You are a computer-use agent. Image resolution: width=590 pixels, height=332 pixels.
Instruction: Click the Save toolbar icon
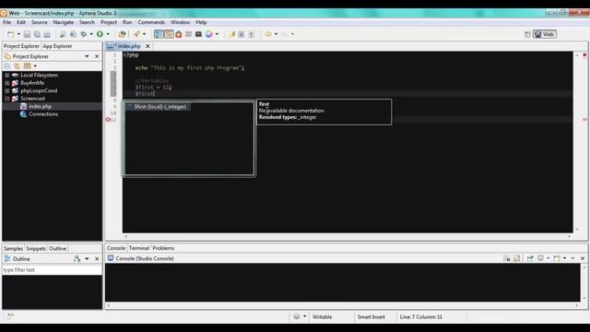click(27, 34)
